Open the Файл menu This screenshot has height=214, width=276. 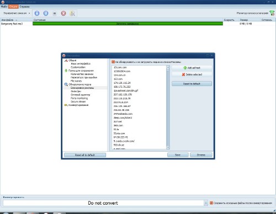4,7
